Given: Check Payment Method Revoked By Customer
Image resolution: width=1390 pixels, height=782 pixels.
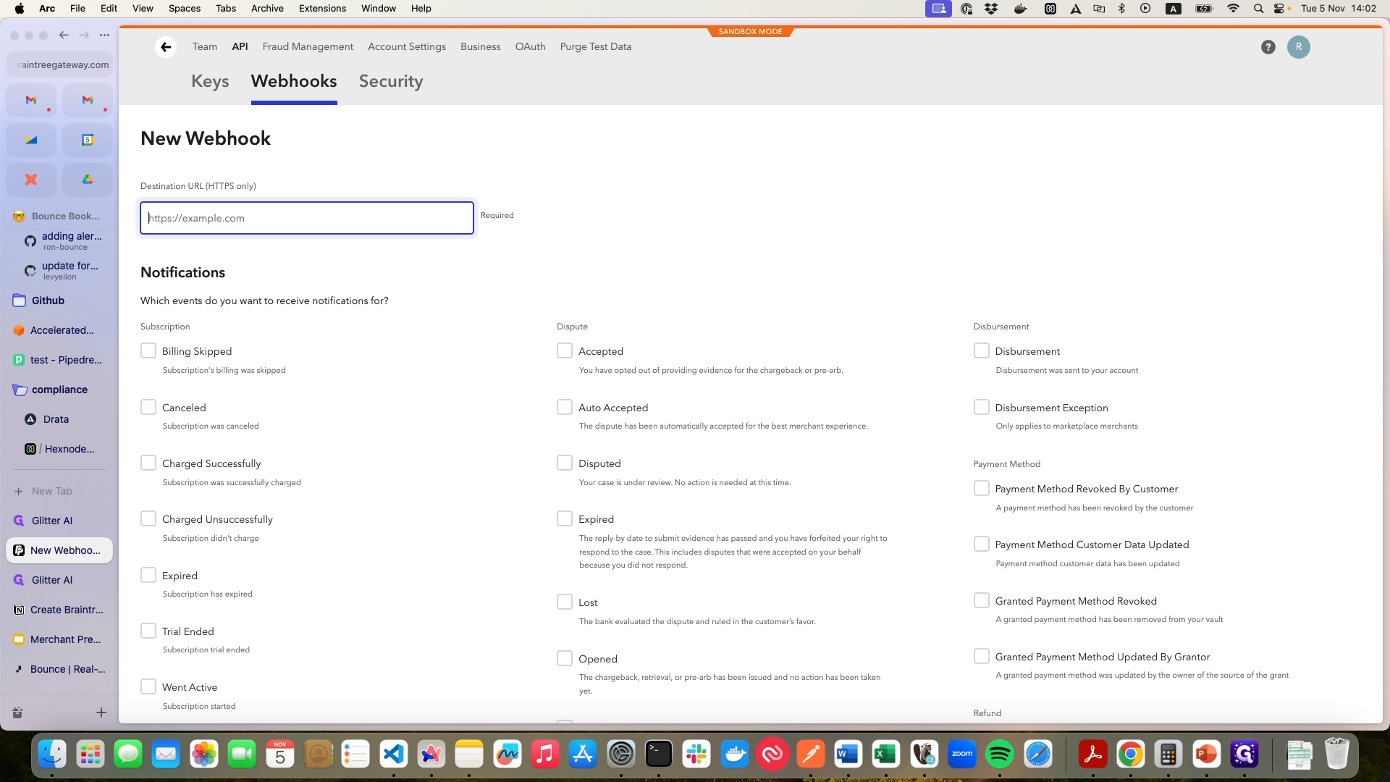Looking at the screenshot, I should [982, 488].
